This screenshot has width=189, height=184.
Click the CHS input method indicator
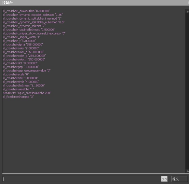[164, 179]
